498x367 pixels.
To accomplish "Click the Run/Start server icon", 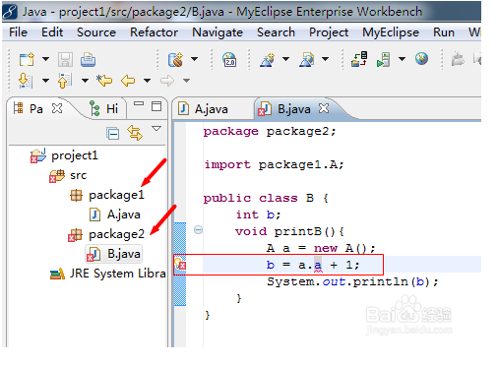I will (384, 59).
